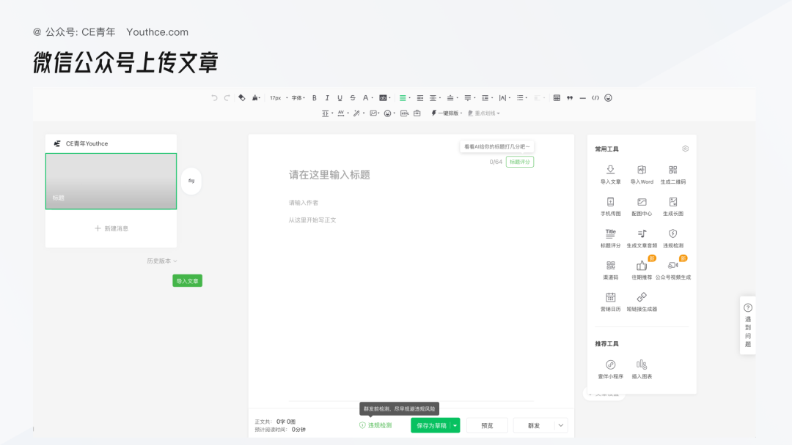Image resolution: width=792 pixels, height=445 pixels.
Task: Open the 群发 button dropdown arrow
Action: click(560, 425)
